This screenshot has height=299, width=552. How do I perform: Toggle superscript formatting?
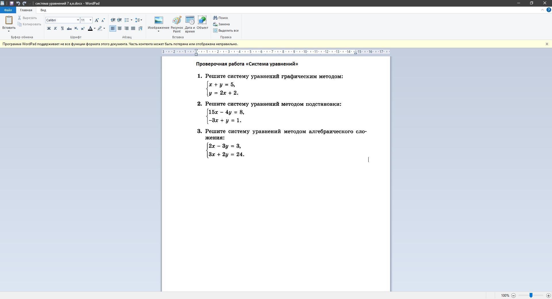[83, 28]
